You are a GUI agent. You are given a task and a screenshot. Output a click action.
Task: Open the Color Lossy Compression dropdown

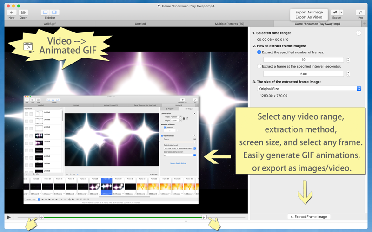pos(179,155)
